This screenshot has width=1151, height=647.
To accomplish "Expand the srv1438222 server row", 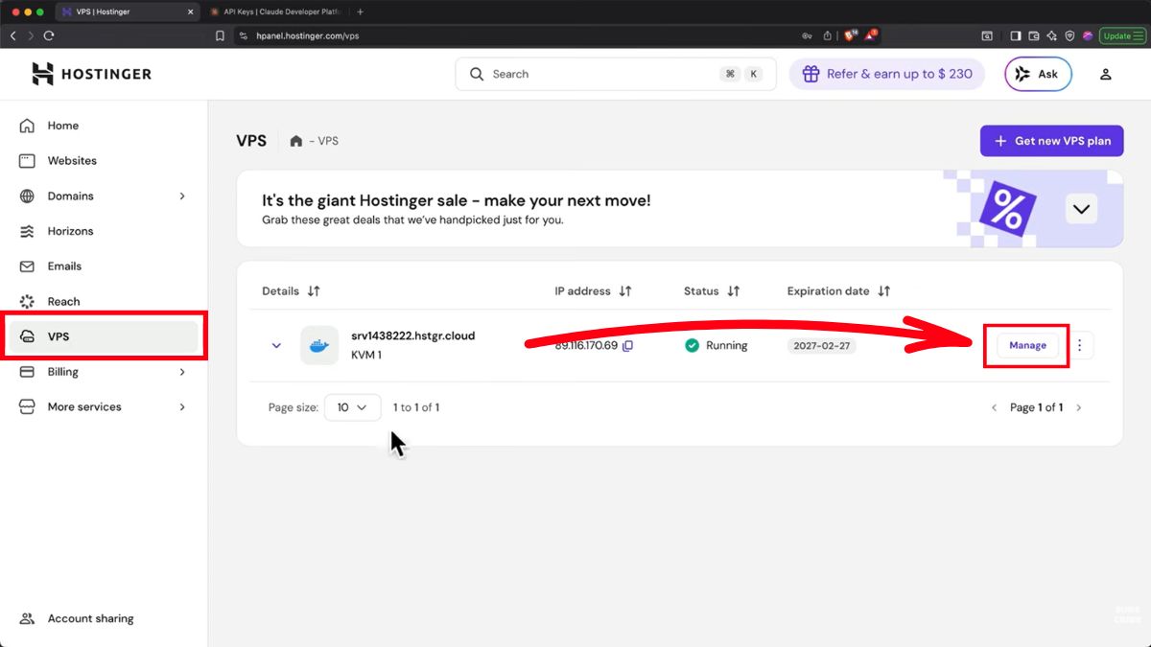I will [x=276, y=346].
